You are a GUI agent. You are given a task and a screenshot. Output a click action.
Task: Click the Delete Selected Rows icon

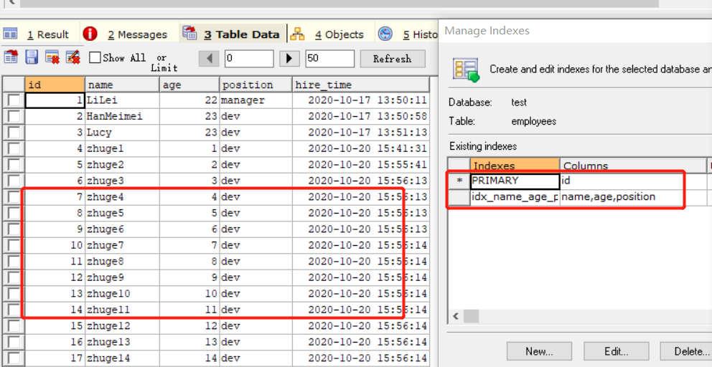pyautogui.click(x=52, y=57)
